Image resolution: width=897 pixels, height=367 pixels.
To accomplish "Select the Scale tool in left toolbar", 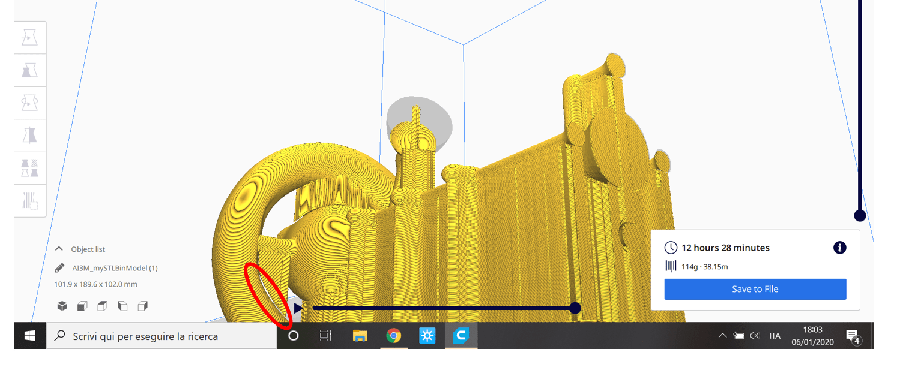I will tap(29, 71).
